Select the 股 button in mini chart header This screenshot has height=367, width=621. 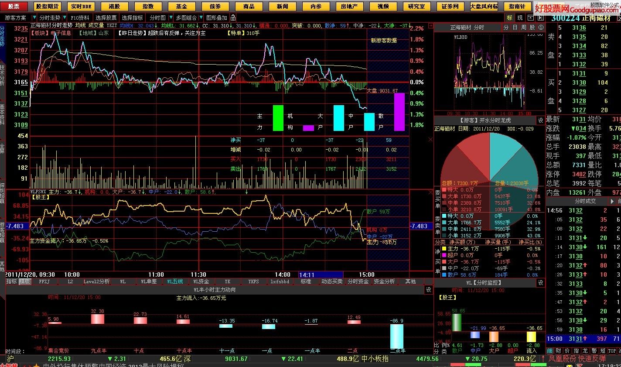point(532,27)
